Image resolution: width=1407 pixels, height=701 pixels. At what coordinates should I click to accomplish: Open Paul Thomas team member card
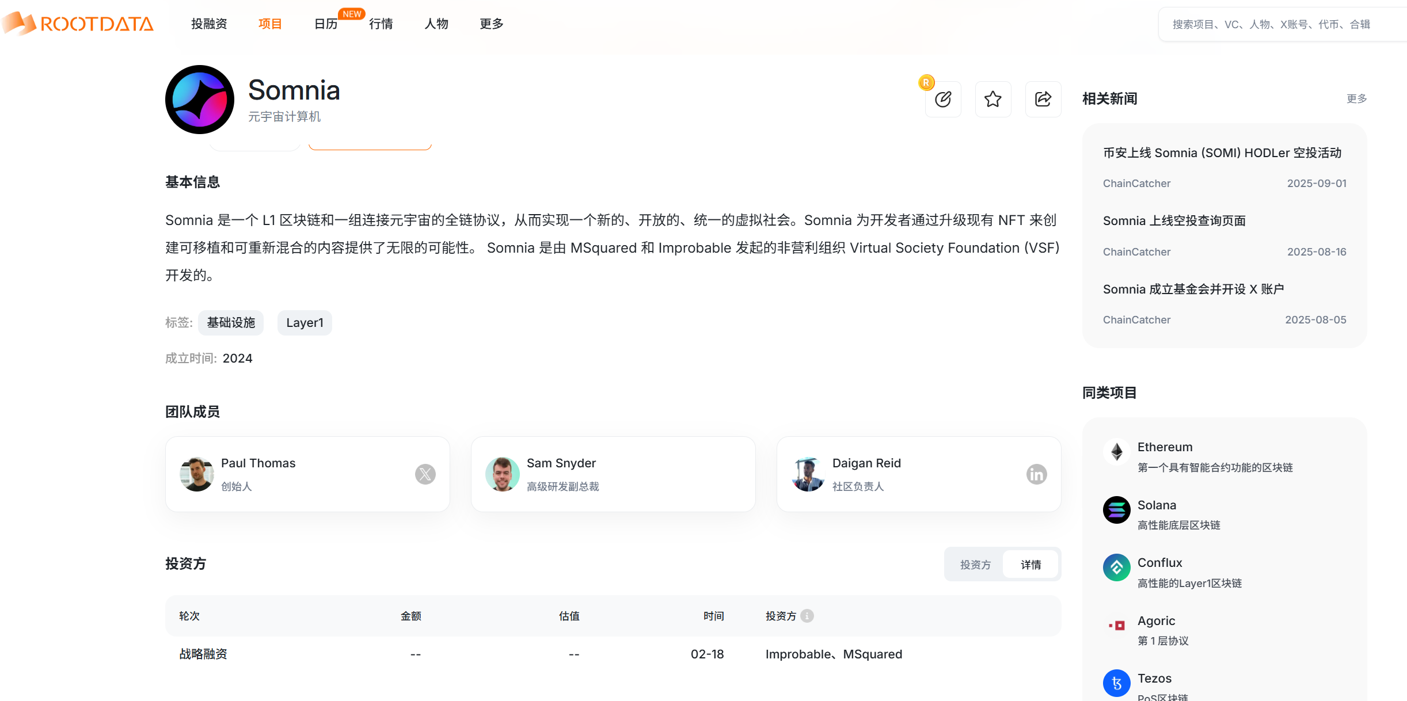[307, 474]
